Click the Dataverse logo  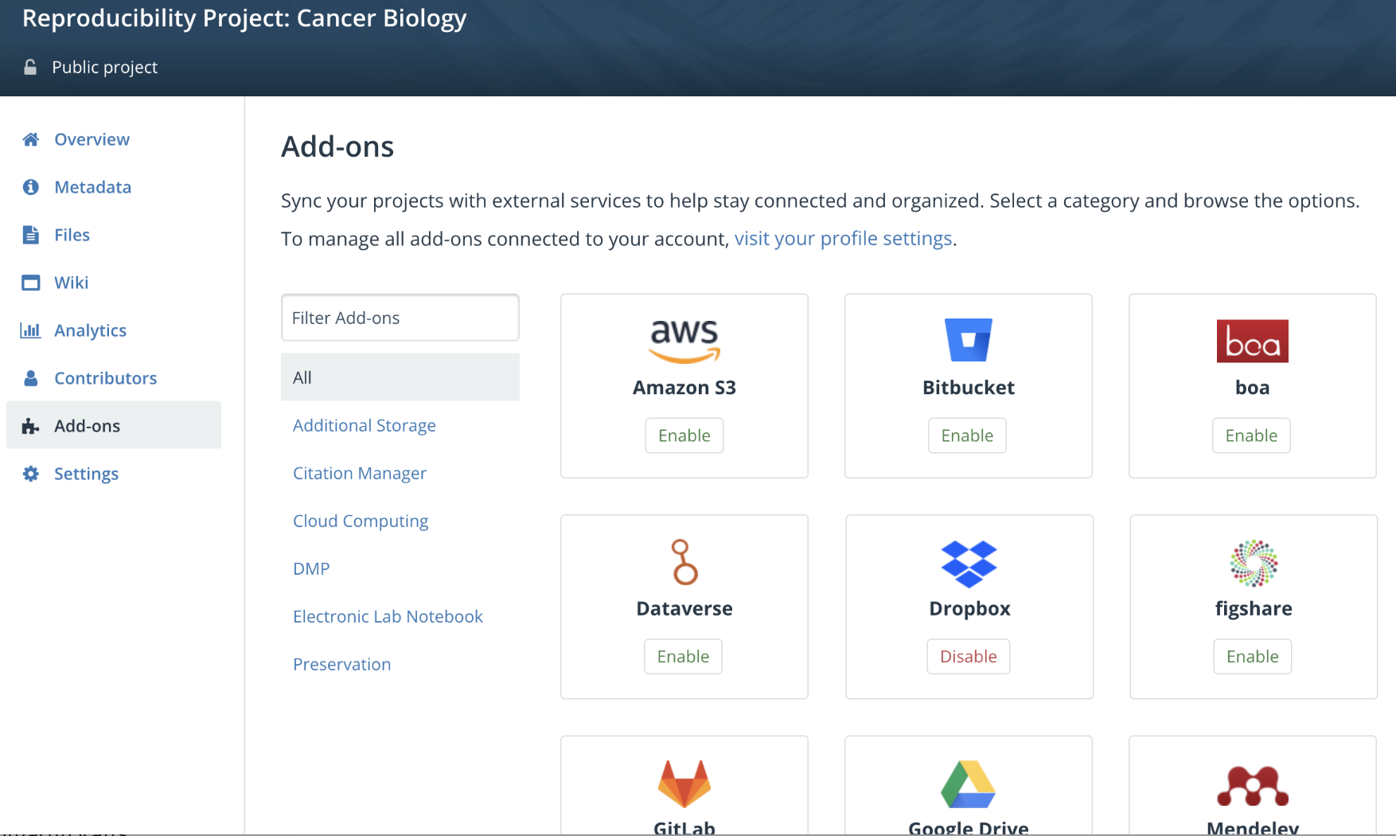(x=684, y=562)
